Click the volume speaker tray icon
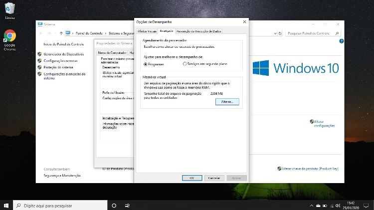The height and width of the screenshot is (210, 374). pyautogui.click(x=338, y=206)
